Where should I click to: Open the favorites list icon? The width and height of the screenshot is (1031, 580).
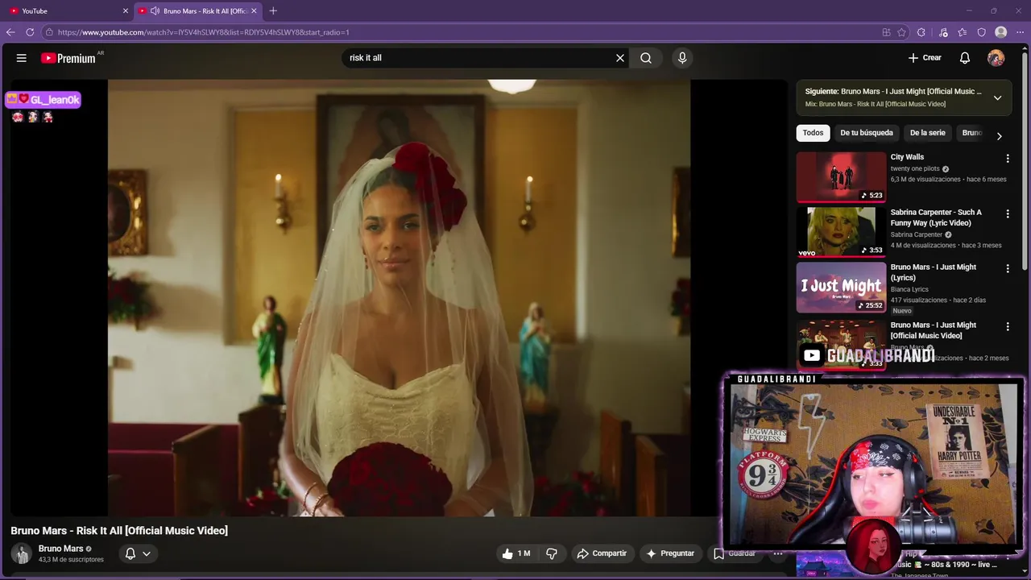[x=963, y=32]
